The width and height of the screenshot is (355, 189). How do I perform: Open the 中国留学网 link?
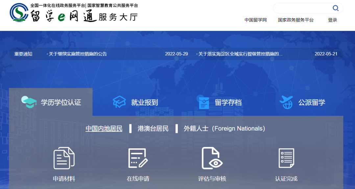(x=256, y=20)
